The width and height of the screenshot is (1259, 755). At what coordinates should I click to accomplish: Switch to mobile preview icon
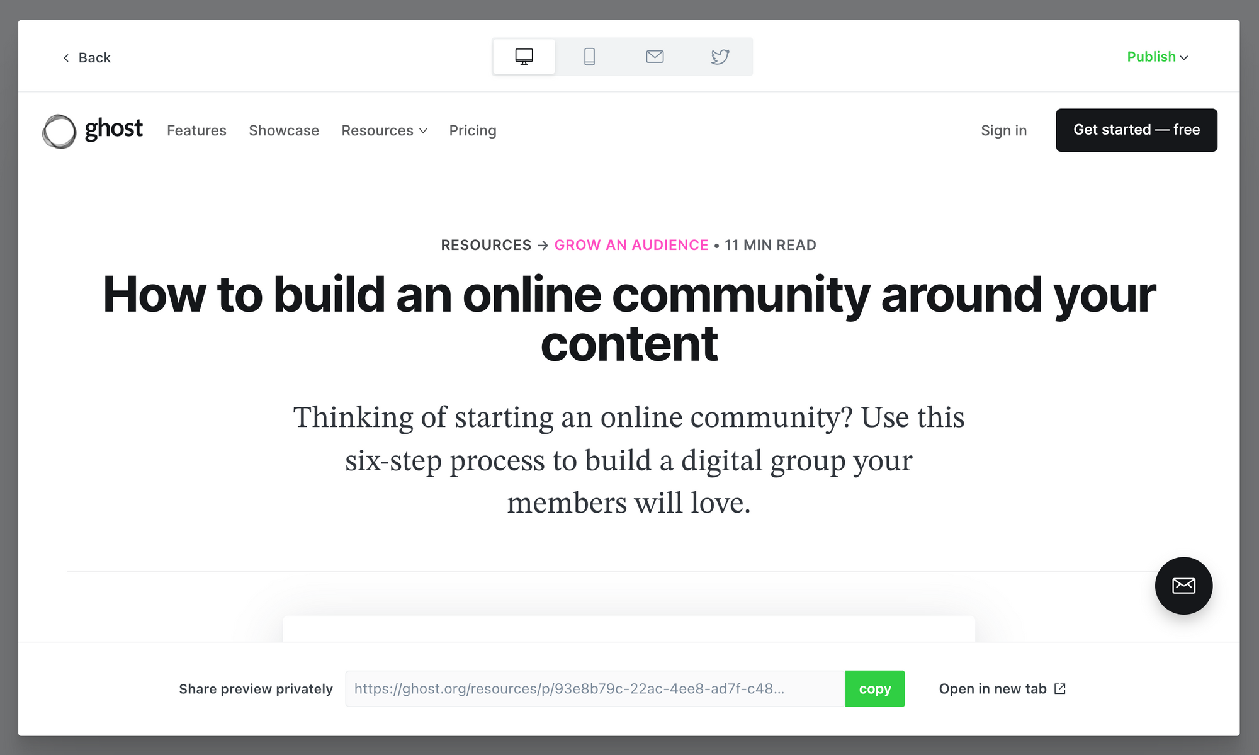tap(589, 57)
